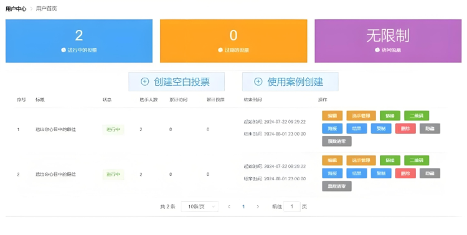
Task: Click the 累计访问 value 0 in row 2
Action: coord(171,174)
